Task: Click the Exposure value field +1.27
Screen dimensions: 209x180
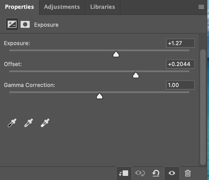Action: tap(180, 43)
